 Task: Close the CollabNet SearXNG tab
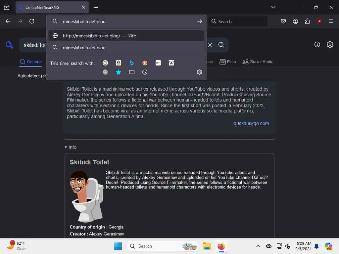tap(83, 7)
